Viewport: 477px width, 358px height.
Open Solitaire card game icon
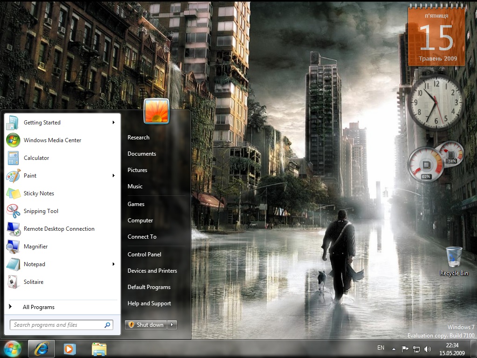pyautogui.click(x=13, y=282)
